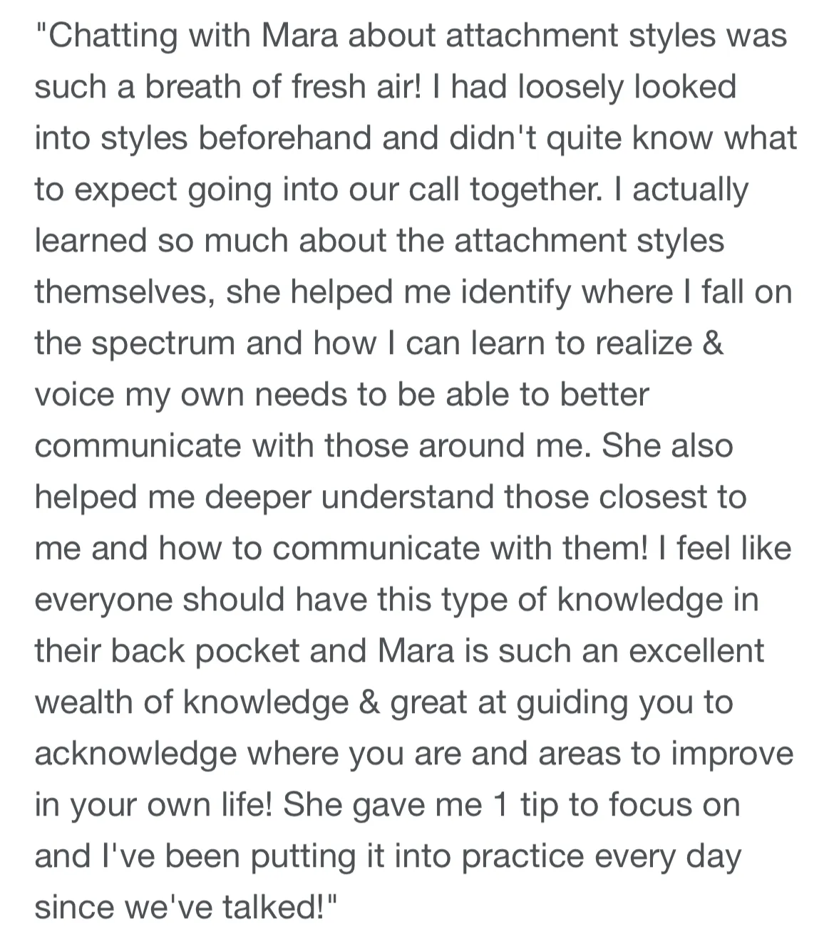Click the word "communicate" starting the ninth line
The height and width of the screenshot is (946, 834).
click(138, 446)
